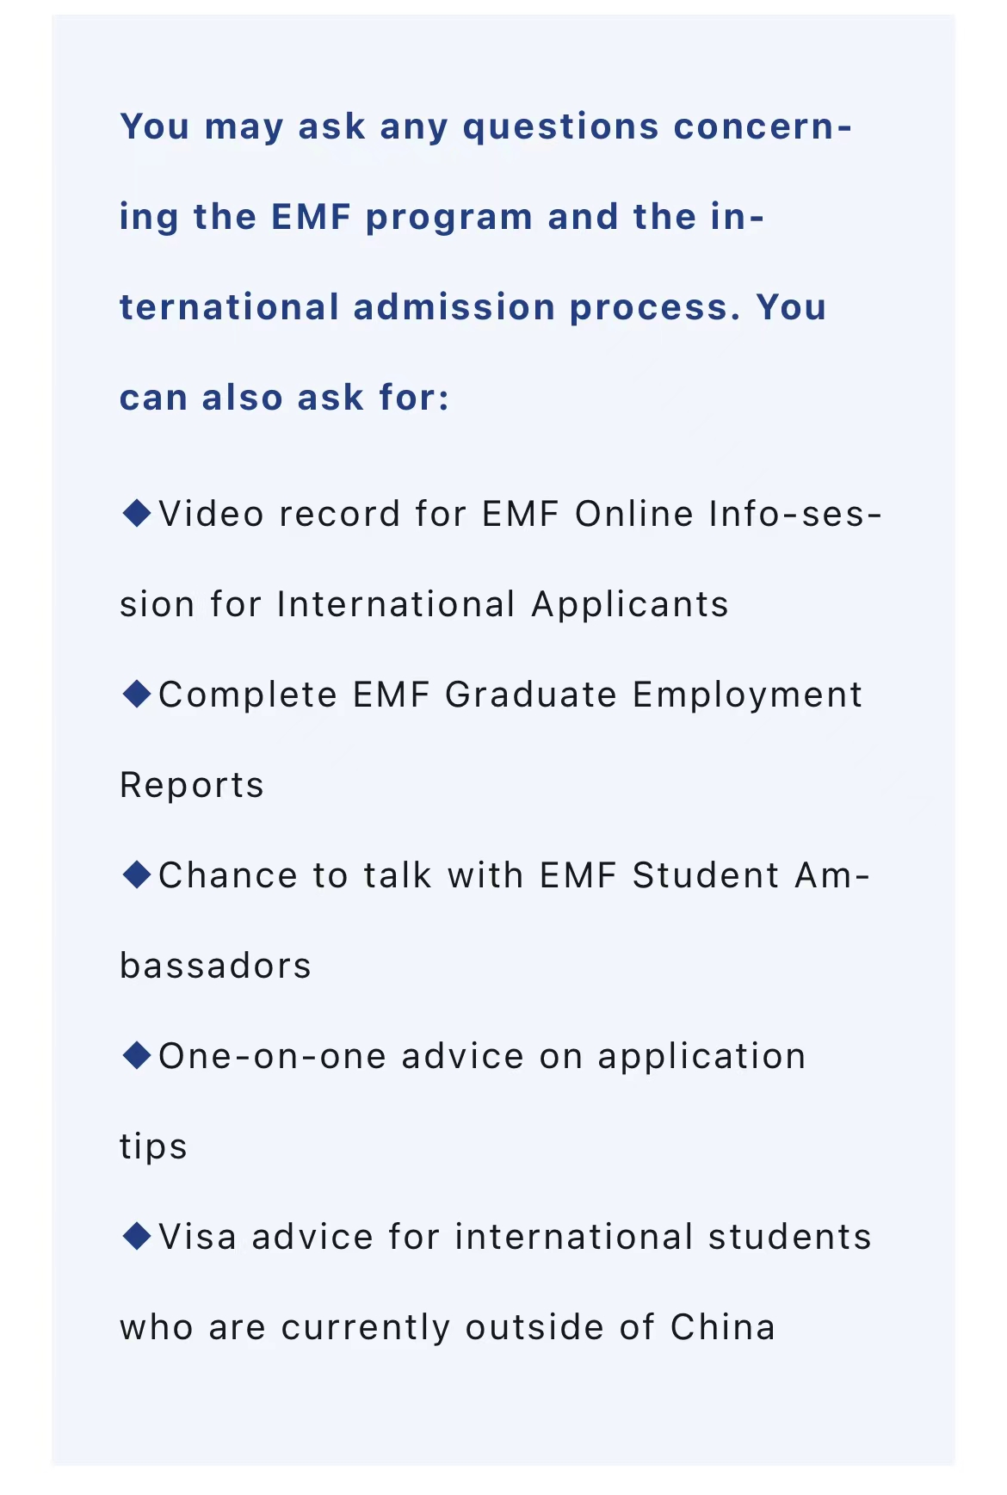Select 'One-on-one advice on application' item
Viewport: 1007px width, 1495px height.
(x=482, y=1056)
